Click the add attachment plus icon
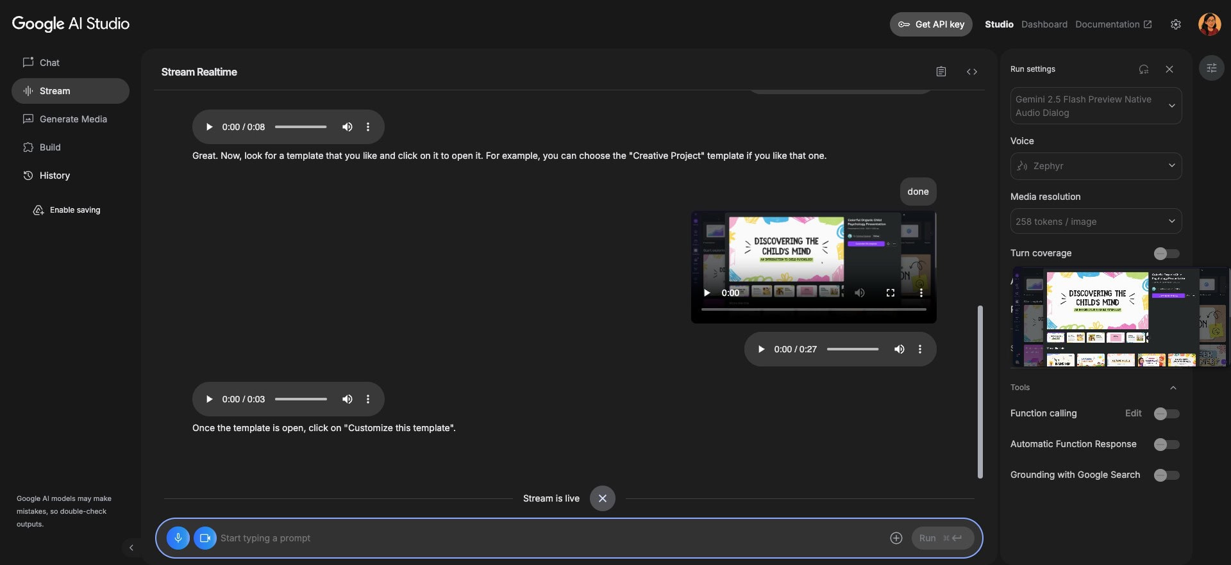This screenshot has height=565, width=1231. [x=896, y=538]
